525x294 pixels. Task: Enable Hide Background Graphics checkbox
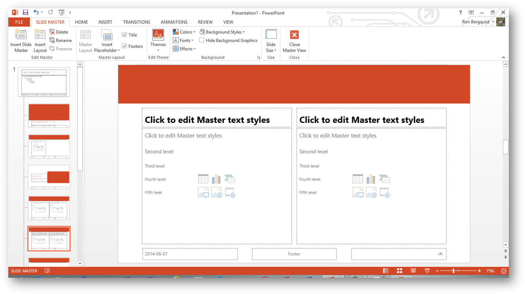(202, 40)
